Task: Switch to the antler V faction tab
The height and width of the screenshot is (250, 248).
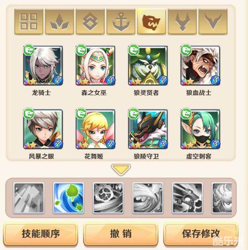Action: click(213, 22)
